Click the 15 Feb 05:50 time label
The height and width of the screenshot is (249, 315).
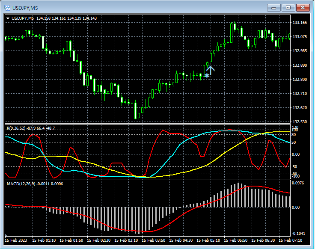235,240
